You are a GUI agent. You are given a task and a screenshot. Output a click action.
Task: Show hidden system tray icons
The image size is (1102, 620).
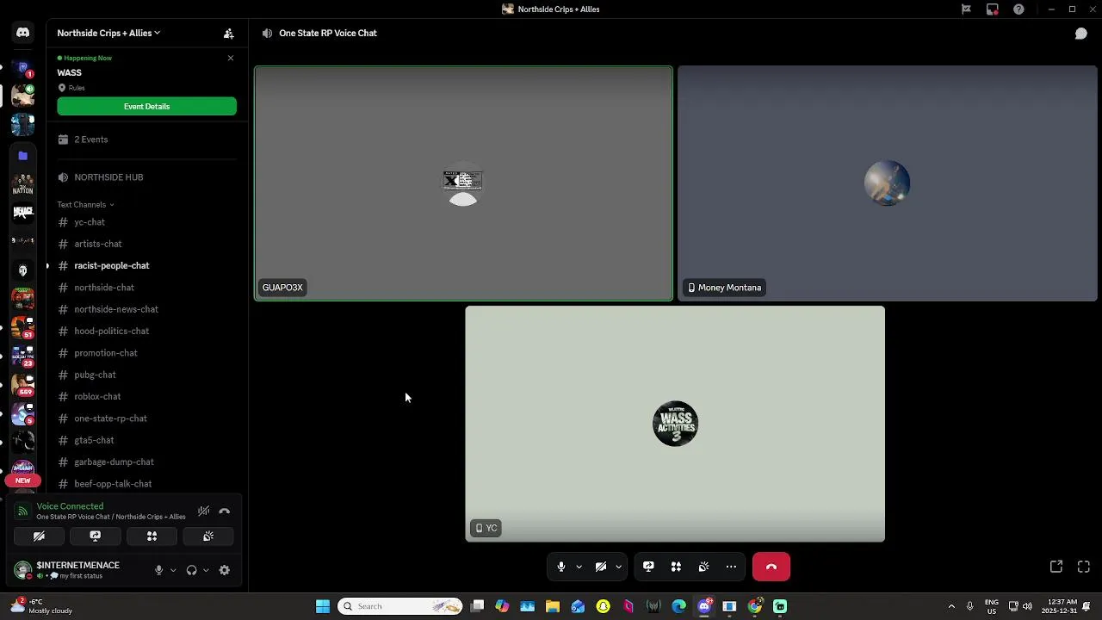(x=951, y=606)
